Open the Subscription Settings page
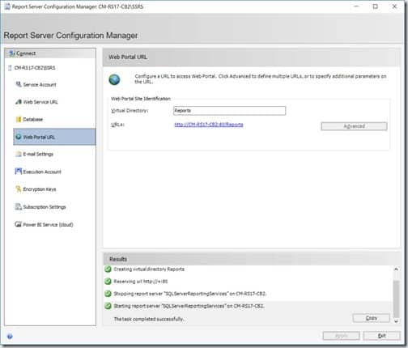Viewport: 408px width, 348px height. click(x=45, y=207)
